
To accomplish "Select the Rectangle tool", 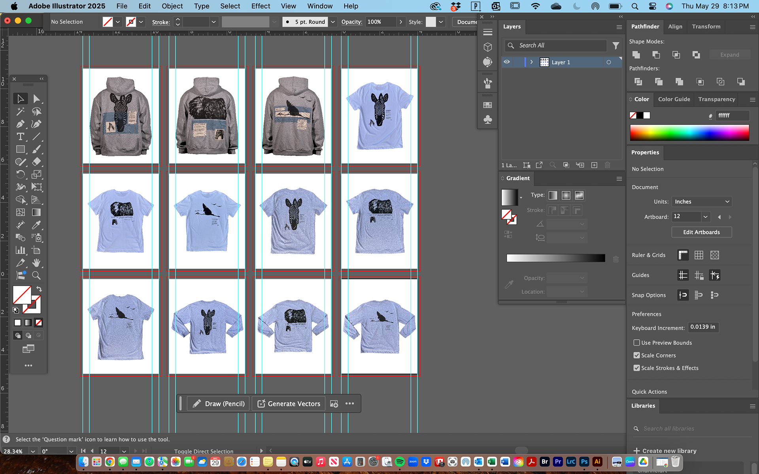I will 20,149.
